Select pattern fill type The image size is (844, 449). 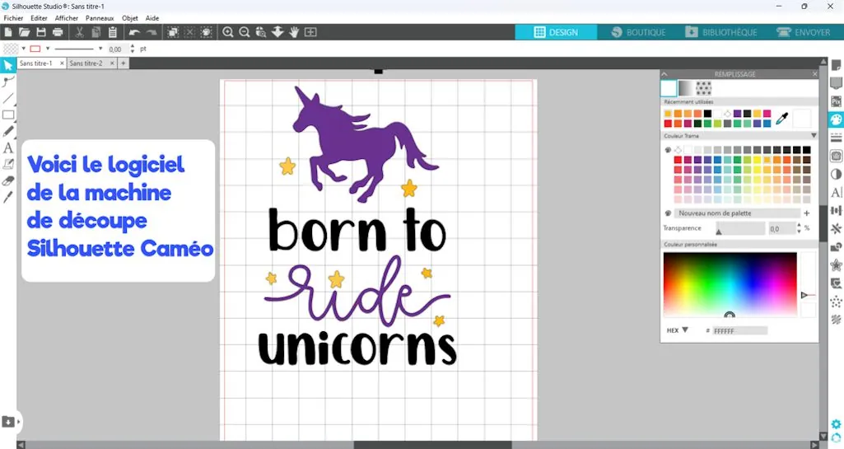(703, 88)
